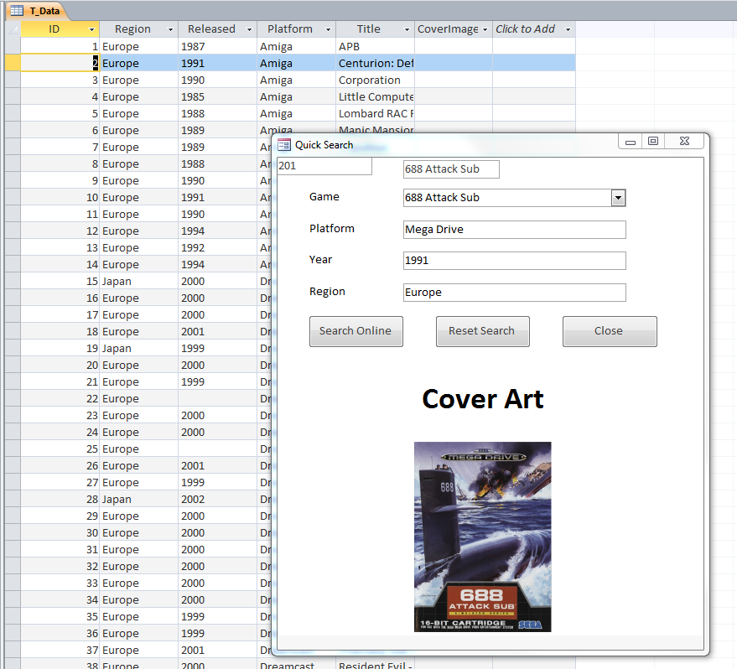Click the Region column header label
The width and height of the screenshot is (737, 669).
132,29
